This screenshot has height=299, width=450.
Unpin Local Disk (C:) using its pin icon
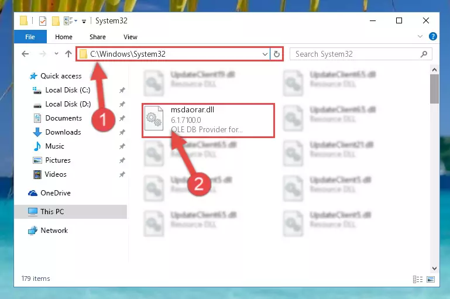pyautogui.click(x=122, y=90)
